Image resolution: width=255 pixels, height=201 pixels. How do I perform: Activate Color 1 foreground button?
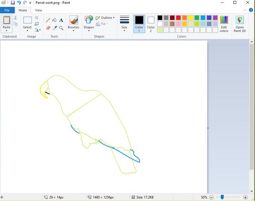(x=139, y=24)
